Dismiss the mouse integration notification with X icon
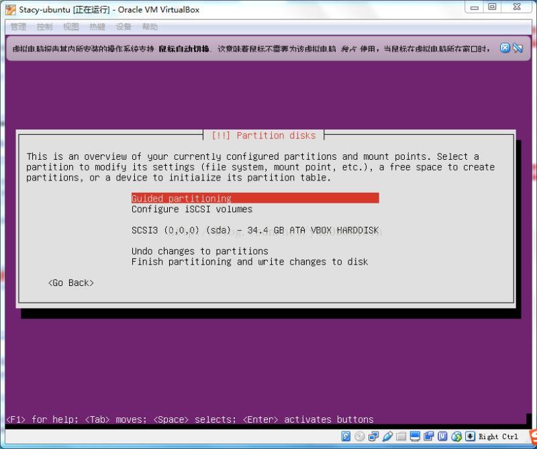The height and width of the screenshot is (449, 537). [x=505, y=48]
